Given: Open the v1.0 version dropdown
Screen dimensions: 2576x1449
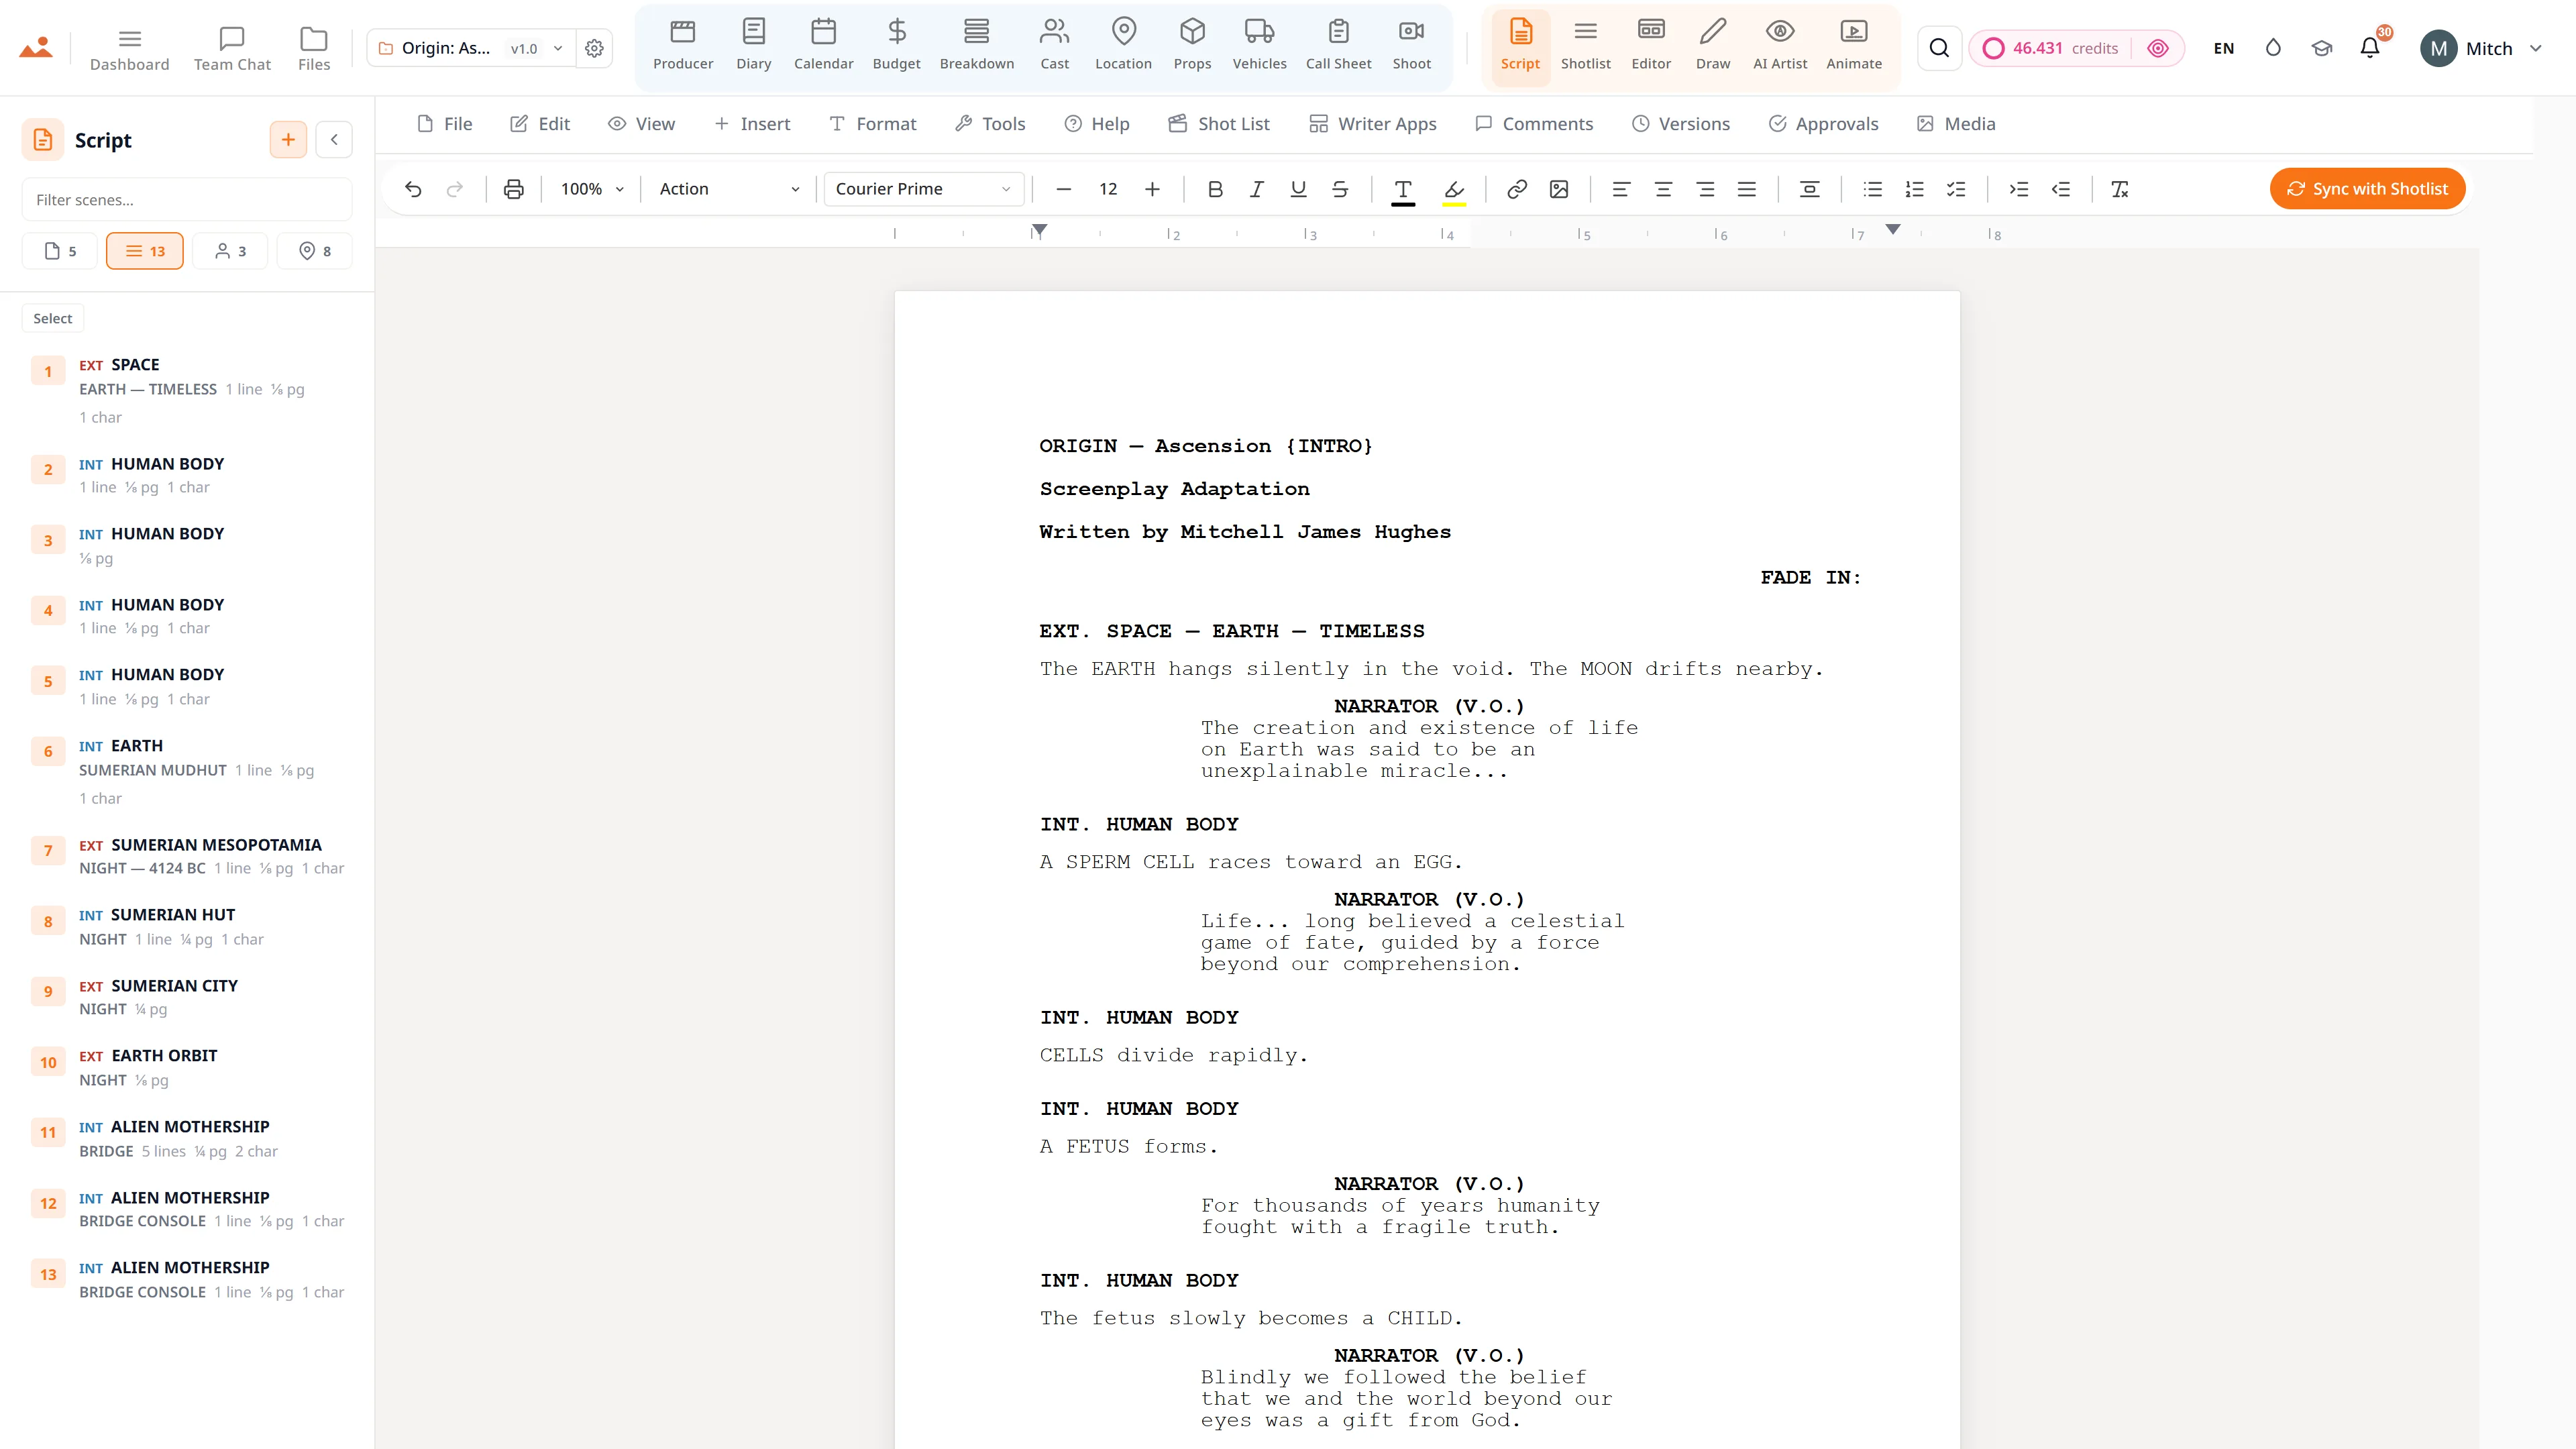Looking at the screenshot, I should pos(537,48).
